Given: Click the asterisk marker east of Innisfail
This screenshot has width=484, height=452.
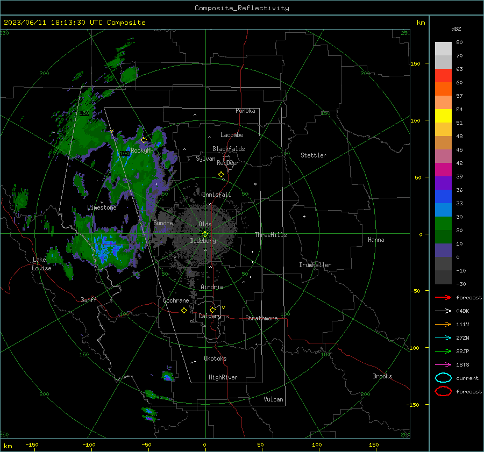Looking at the screenshot, I should [255, 184].
